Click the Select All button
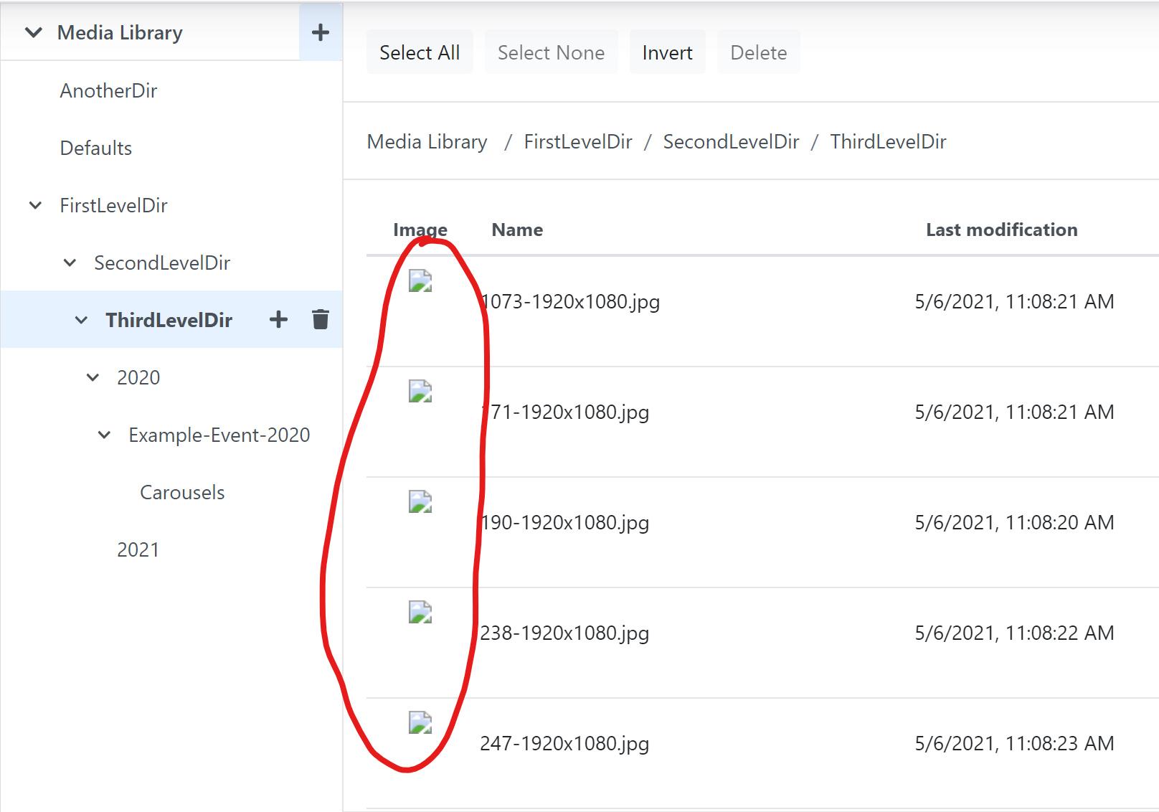The height and width of the screenshot is (812, 1159). (x=420, y=52)
